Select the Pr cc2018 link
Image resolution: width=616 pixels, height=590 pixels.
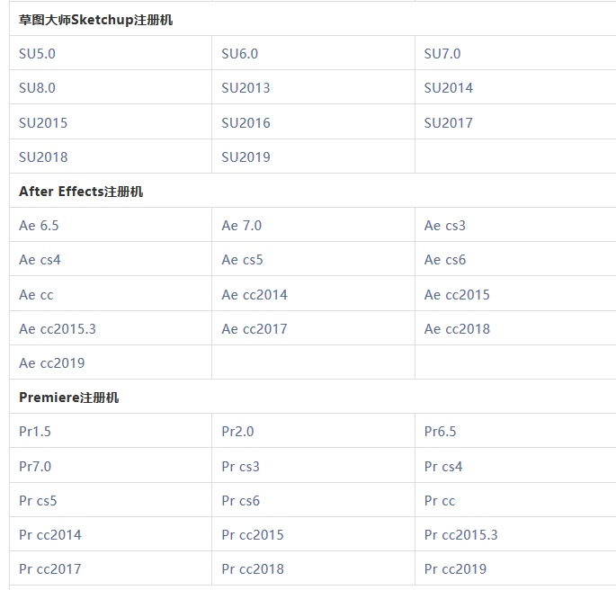point(253,569)
